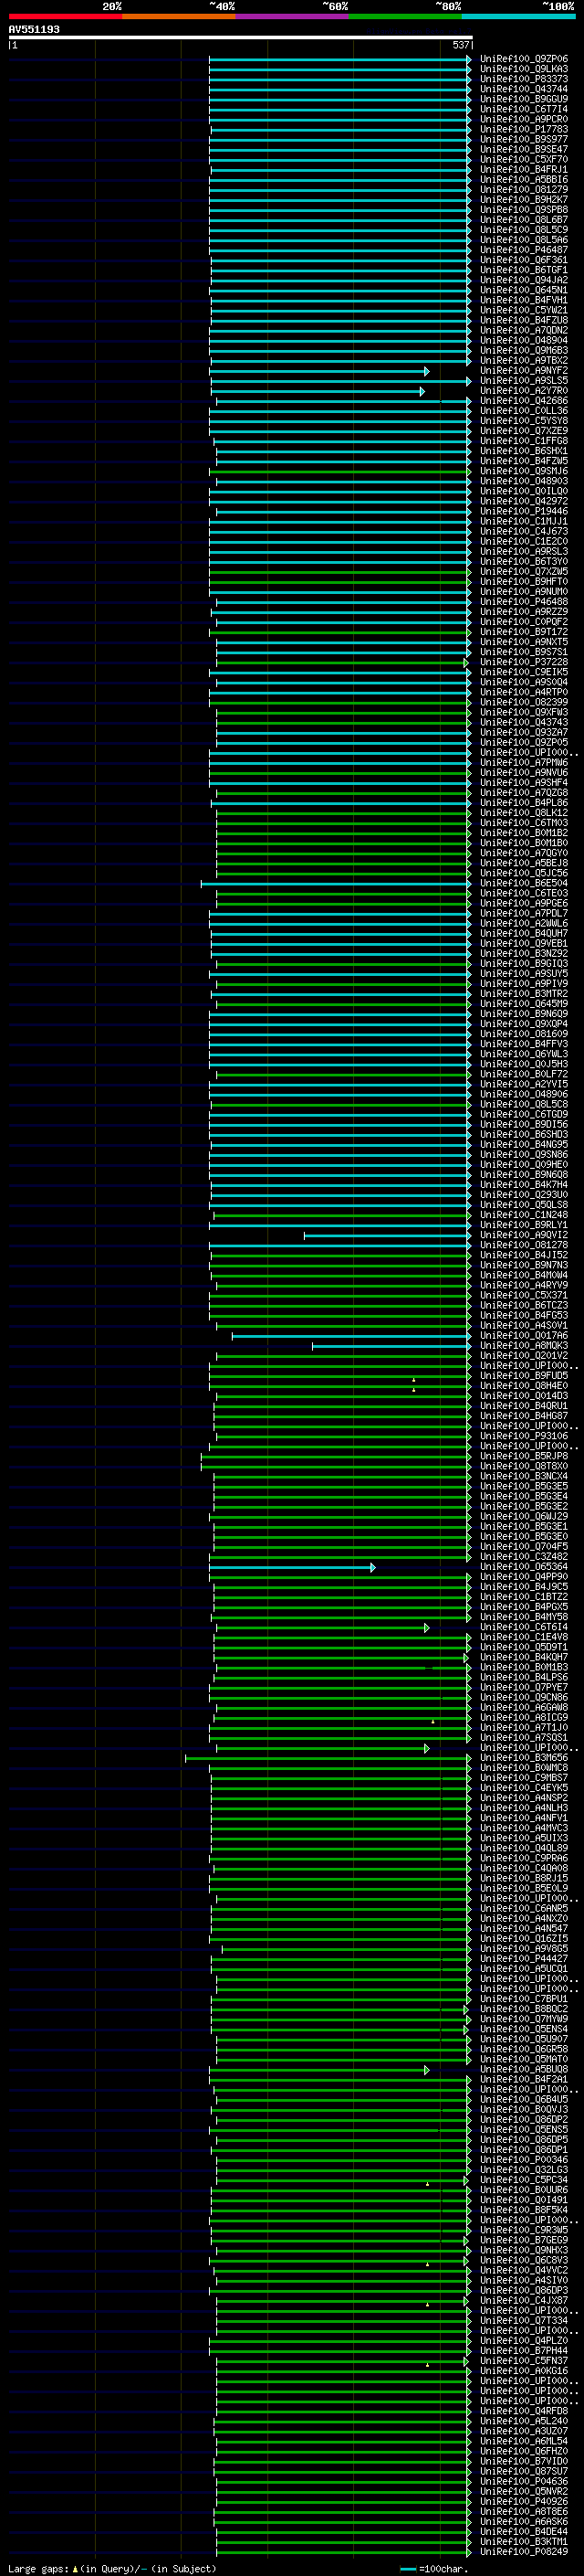The height and width of the screenshot is (2576, 584).
Task: Click UniRef100_B9H2K7 label
Action: 524,200
